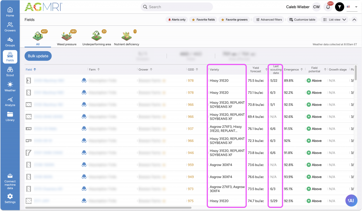Open the List view dropdown
The width and height of the screenshot is (362, 211).
(x=334, y=19)
